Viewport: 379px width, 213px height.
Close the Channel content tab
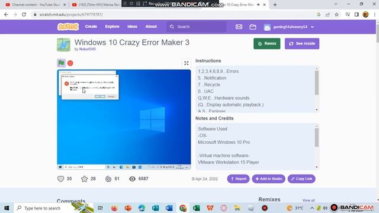click(x=65, y=5)
